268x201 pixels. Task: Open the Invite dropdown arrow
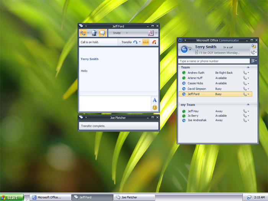tap(127, 33)
